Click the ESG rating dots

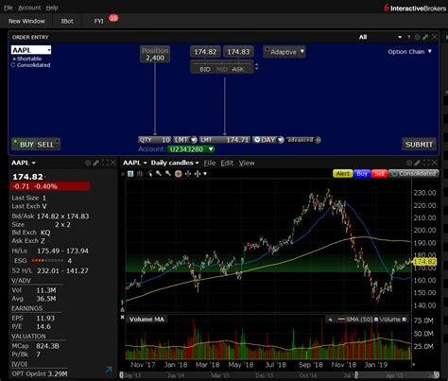click(47, 261)
